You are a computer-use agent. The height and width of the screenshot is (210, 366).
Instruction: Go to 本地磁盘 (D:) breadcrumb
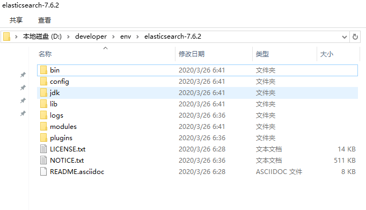(42, 37)
